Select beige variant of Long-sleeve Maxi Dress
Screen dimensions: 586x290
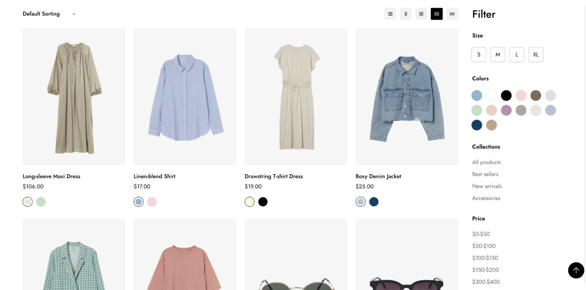pyautogui.click(x=28, y=202)
